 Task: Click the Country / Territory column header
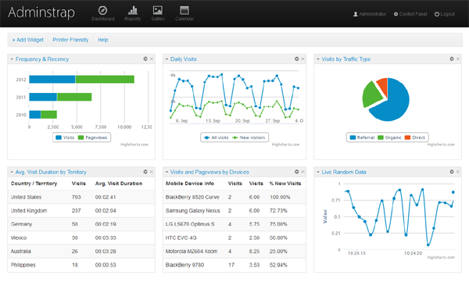pos(34,184)
